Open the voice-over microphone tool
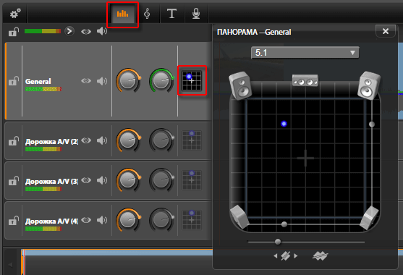This screenshot has height=275, width=403. (196, 14)
